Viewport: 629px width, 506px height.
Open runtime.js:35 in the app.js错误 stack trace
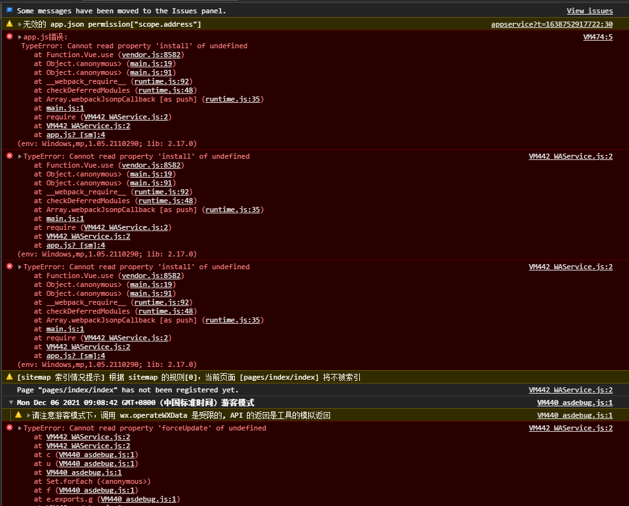point(233,99)
